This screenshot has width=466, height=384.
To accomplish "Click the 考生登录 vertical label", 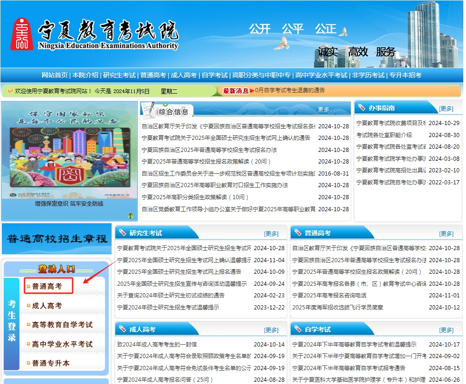I will coord(12,321).
